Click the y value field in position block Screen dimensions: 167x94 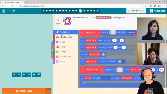[122, 40]
